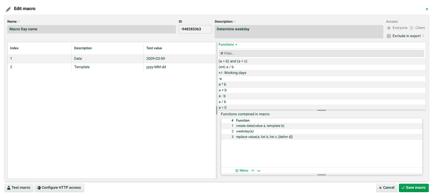Click the vertical splitter between the parameters table and Functions panel
Image resolution: width=433 pixels, height=195 pixels.
(x=217, y=110)
